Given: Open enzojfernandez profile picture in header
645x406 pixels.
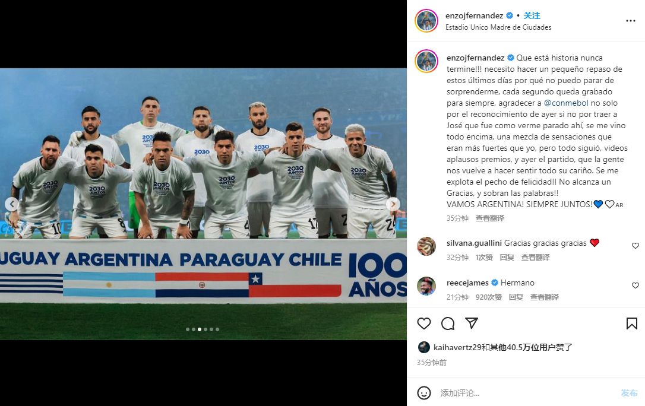Looking at the screenshot, I should tap(426, 21).
